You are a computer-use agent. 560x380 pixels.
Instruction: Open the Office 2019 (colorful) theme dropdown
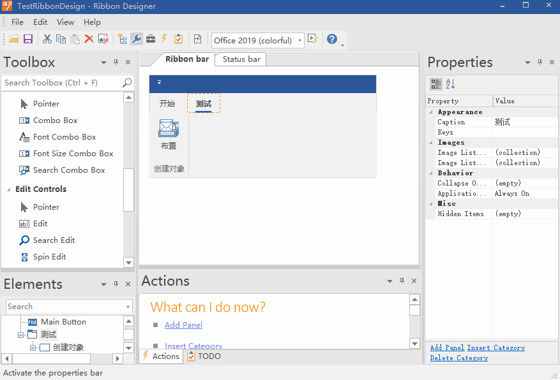[x=299, y=40]
